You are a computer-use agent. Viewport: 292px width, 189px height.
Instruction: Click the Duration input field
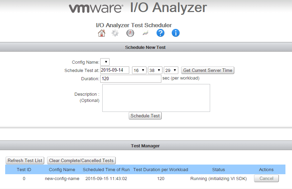131,78
